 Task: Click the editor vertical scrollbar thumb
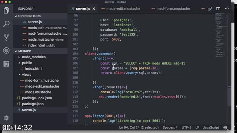point(229,96)
